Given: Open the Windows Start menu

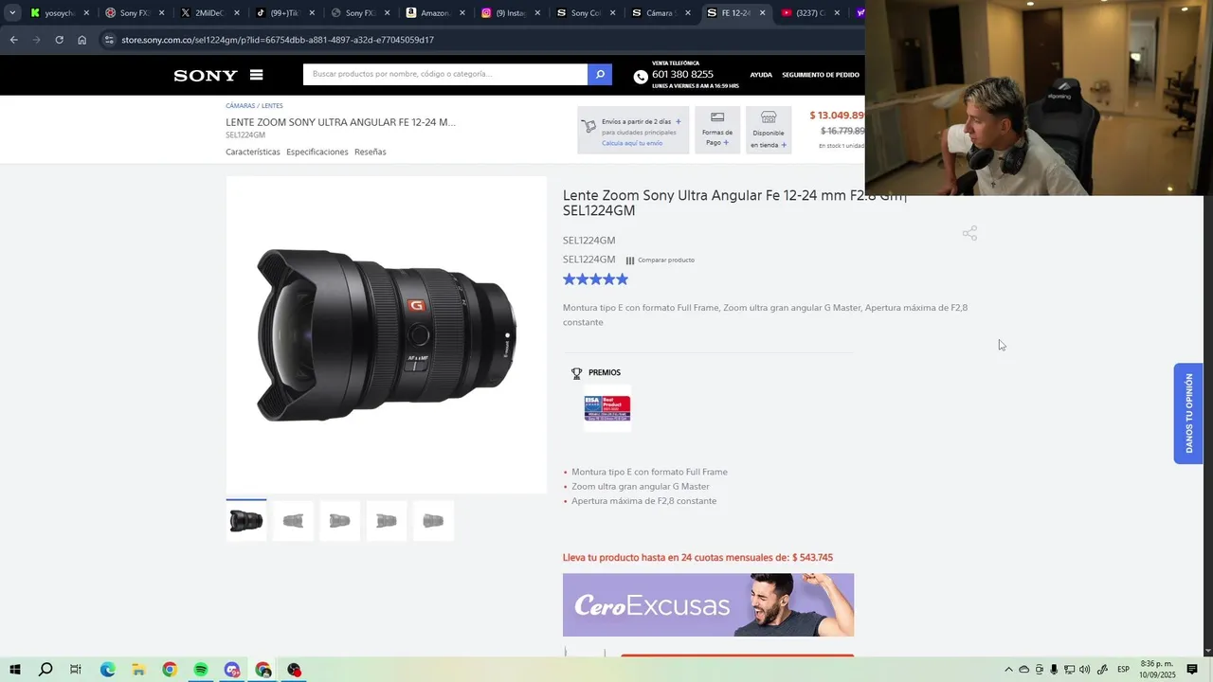Looking at the screenshot, I should (x=15, y=670).
